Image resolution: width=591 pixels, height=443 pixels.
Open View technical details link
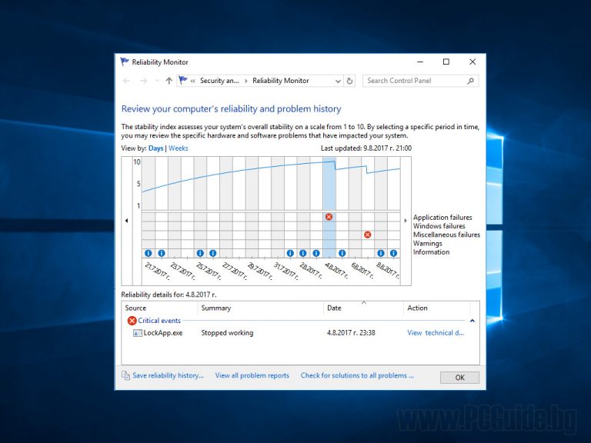pyautogui.click(x=436, y=332)
